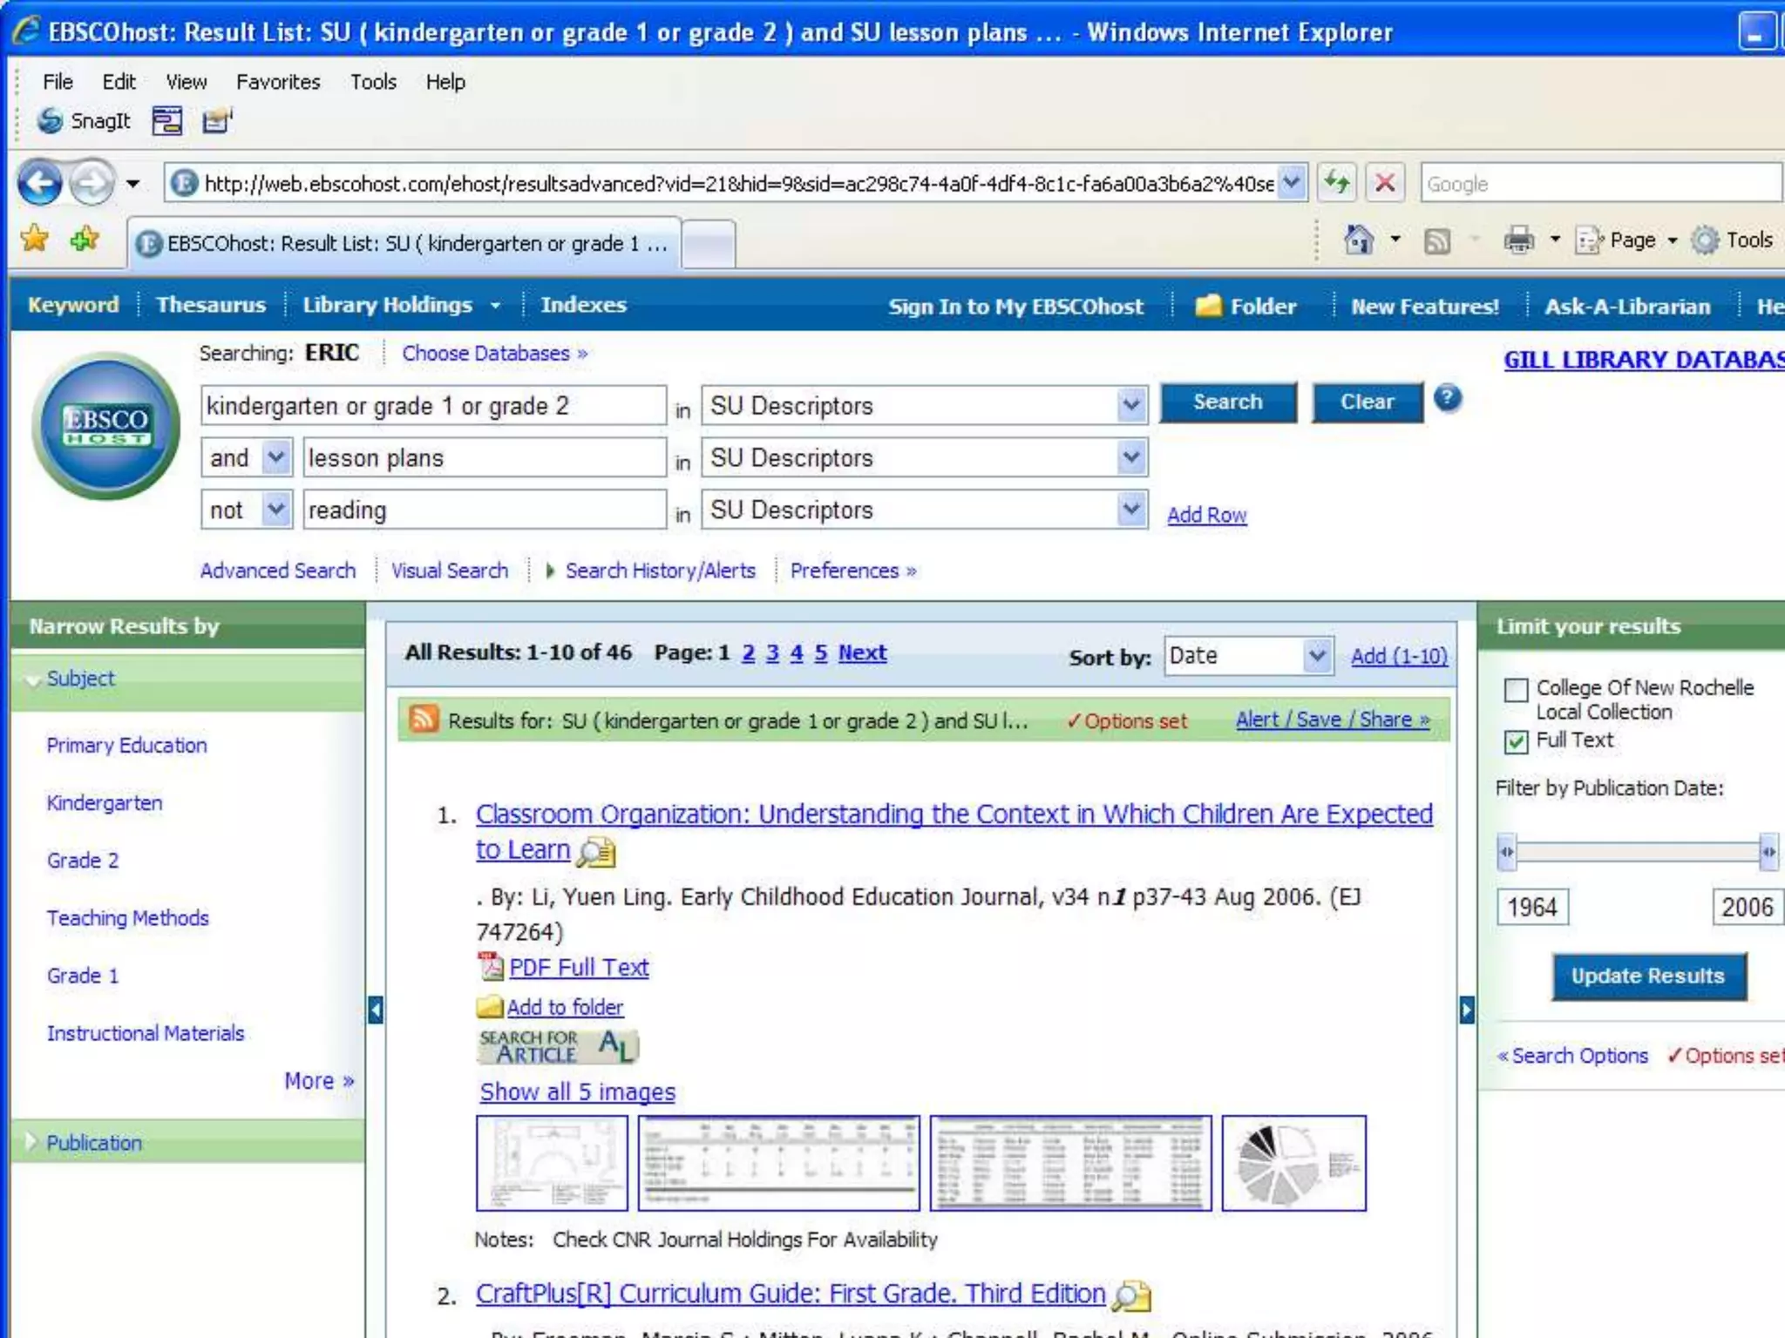The width and height of the screenshot is (1785, 1338).
Task: Click the Print icon in IE toolbar
Action: (x=1518, y=240)
